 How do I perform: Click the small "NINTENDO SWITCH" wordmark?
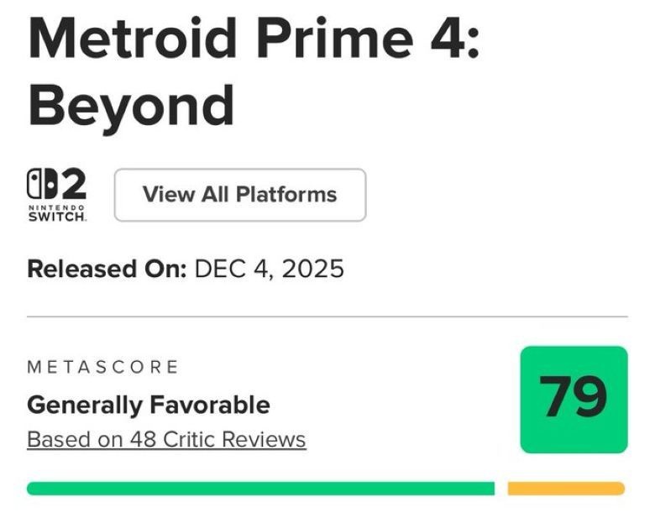[x=57, y=212]
